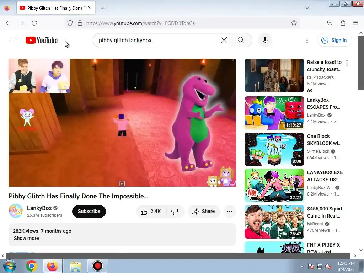
Task: Open Raise a toast to crunchy ad title
Action: tap(324, 66)
